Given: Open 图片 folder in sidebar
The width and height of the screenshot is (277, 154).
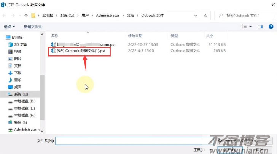Looking at the screenshot, I should (18, 59).
